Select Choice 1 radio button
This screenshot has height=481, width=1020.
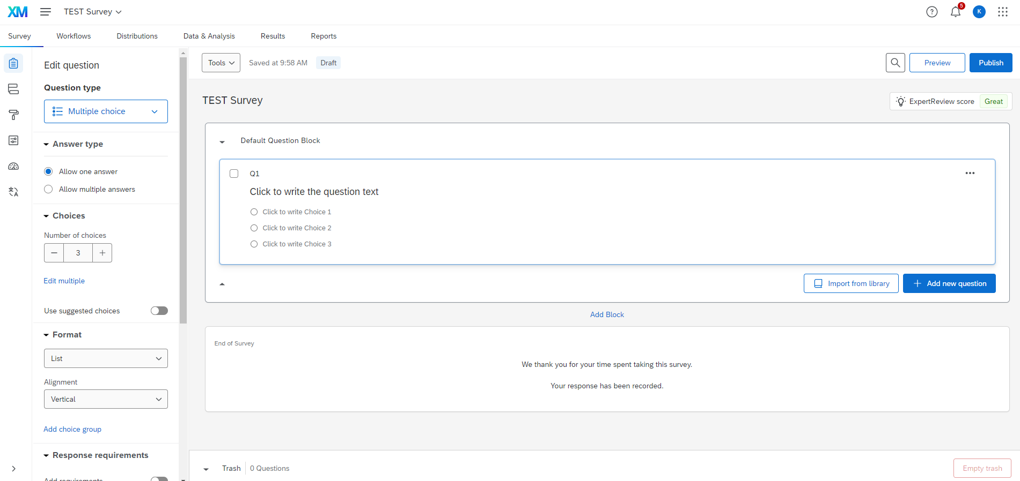point(254,212)
